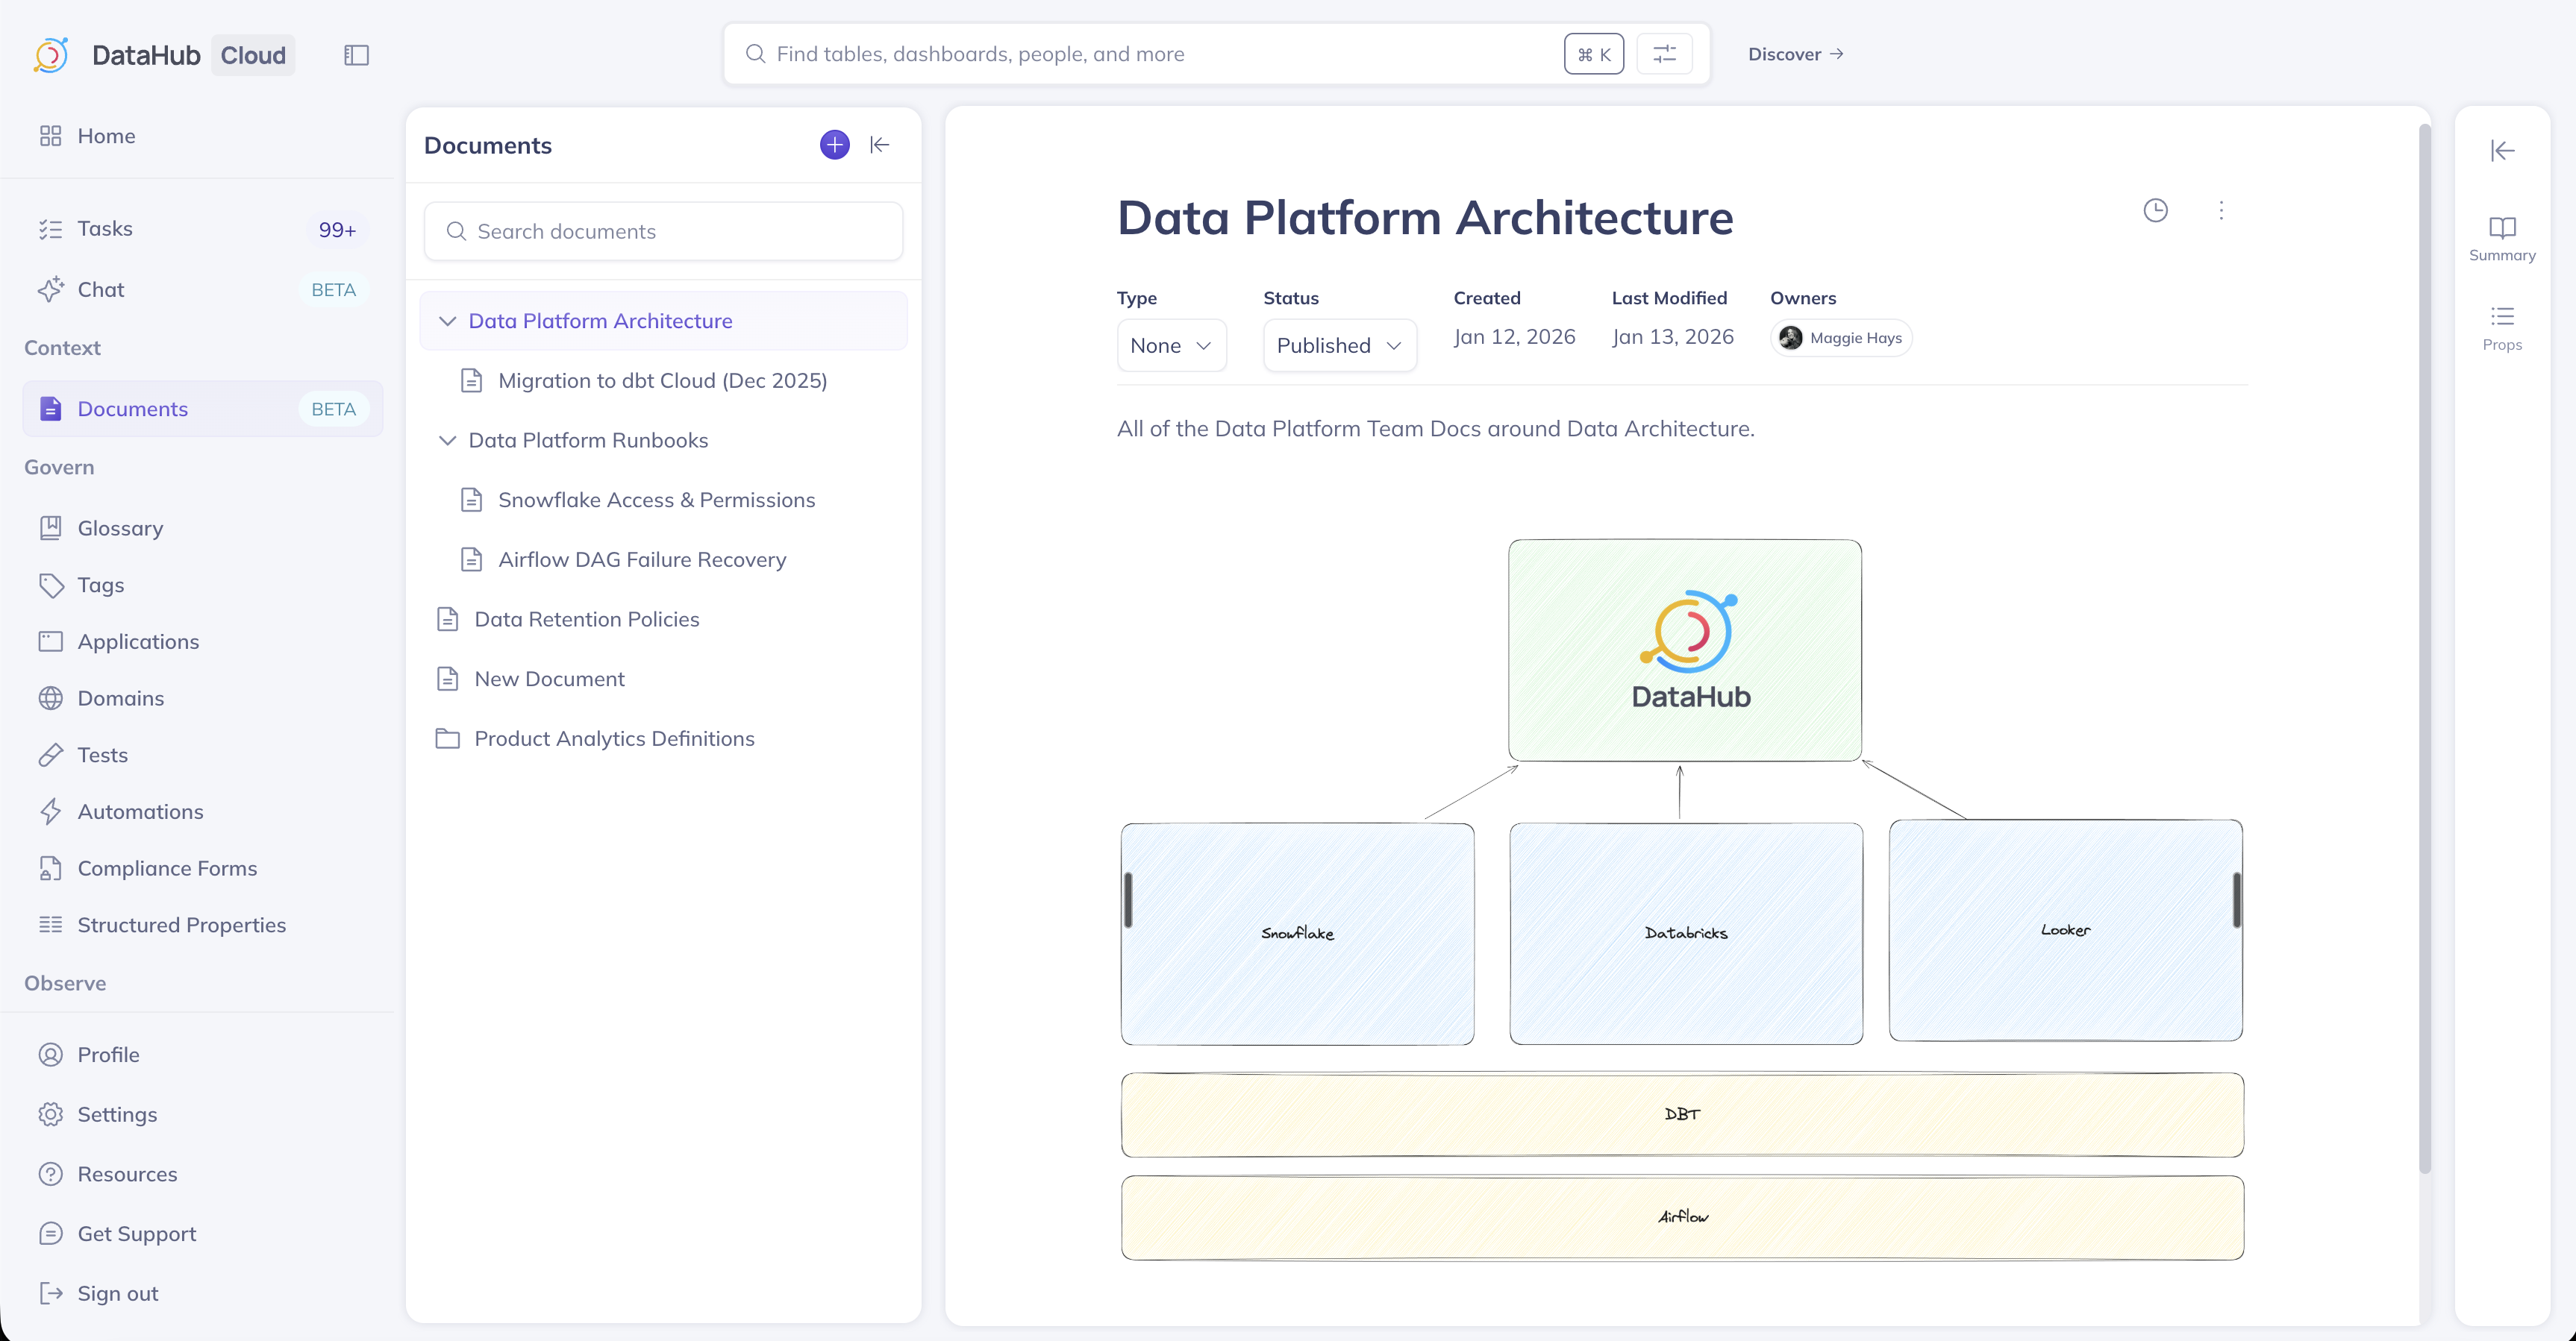The image size is (2576, 1341).
Task: Toggle the left sidebar with the panel icon
Action: 356,55
